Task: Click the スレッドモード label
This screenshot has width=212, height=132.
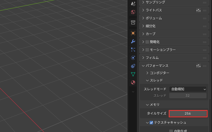Action: point(155,89)
